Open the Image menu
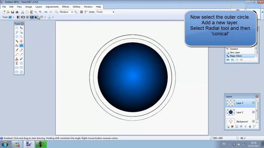264x148 pixels. click(x=28, y=7)
